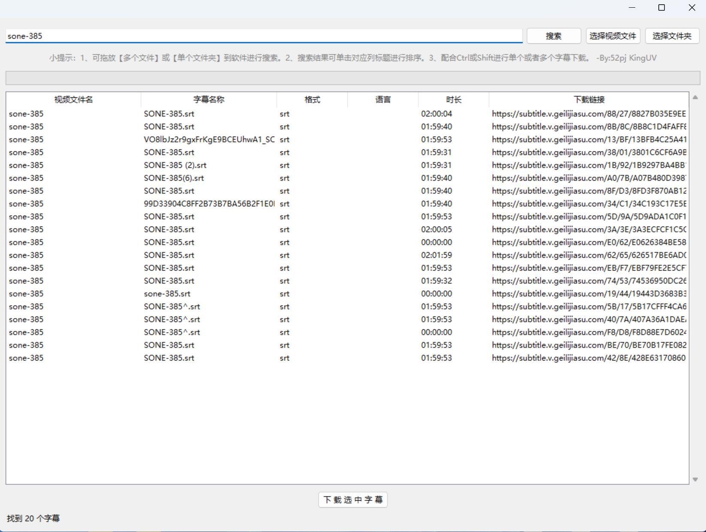Viewport: 706px width, 532px height.
Task: Minimize the application window
Action: click(x=632, y=8)
